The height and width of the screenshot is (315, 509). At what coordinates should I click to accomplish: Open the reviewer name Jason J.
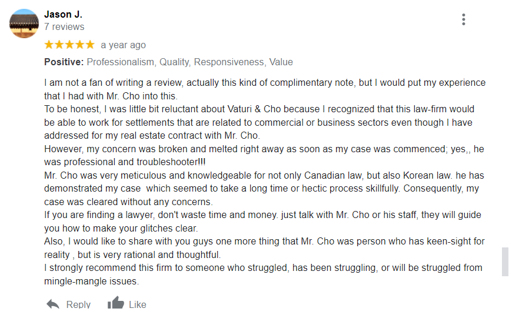click(x=64, y=15)
